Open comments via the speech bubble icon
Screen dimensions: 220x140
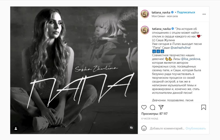(152, 107)
